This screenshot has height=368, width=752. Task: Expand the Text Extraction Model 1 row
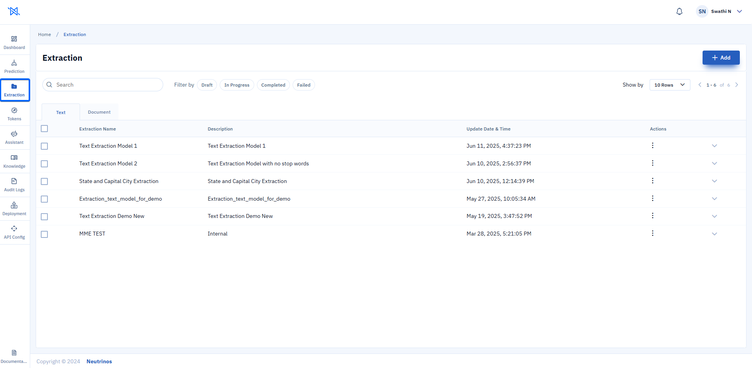pos(714,146)
